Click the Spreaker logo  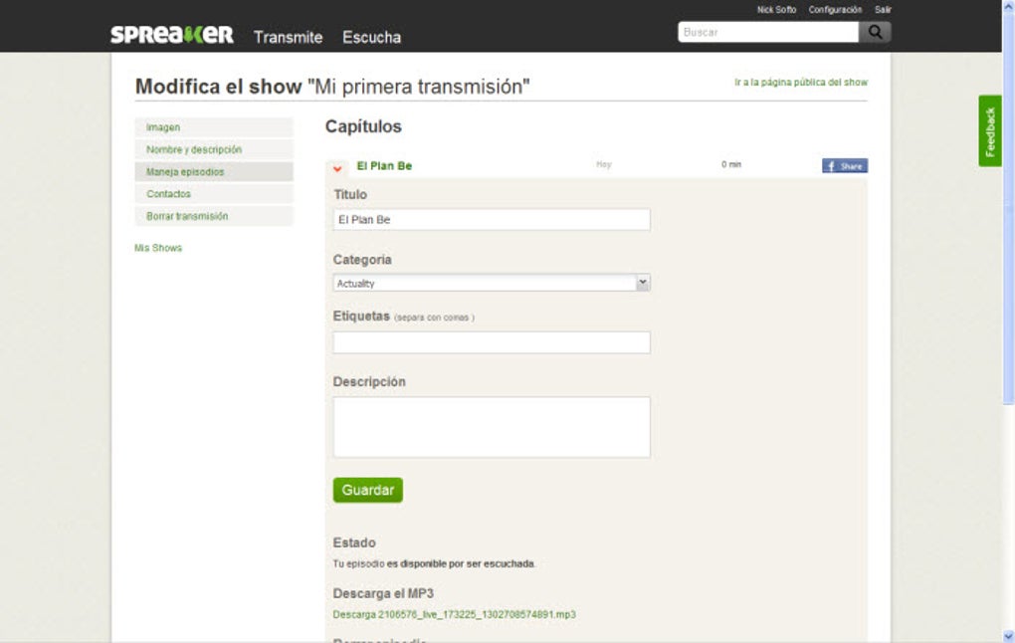(170, 33)
